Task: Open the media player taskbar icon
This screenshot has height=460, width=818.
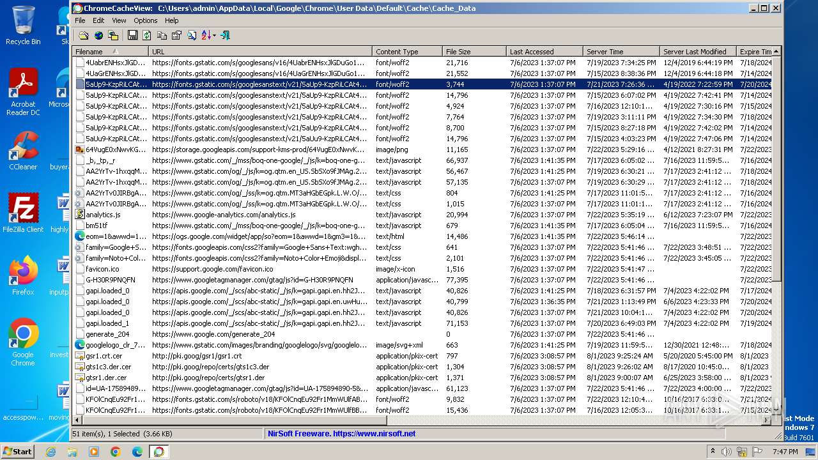Action: tap(94, 452)
